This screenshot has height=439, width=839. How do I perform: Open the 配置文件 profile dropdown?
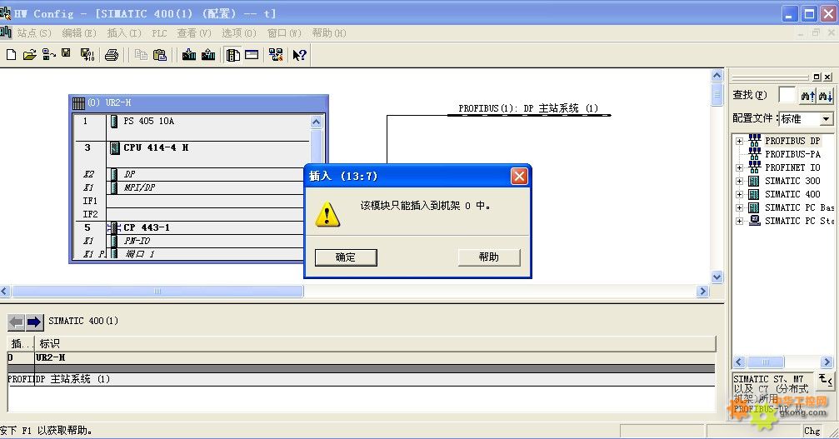[827, 119]
